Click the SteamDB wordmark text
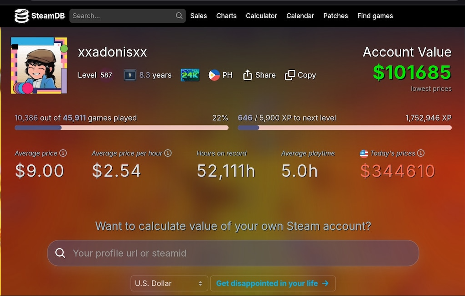This screenshot has width=465, height=296. pos(48,16)
